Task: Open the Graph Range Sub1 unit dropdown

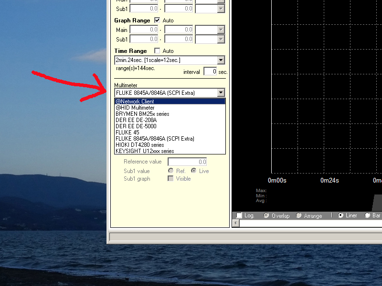Action: click(x=221, y=39)
